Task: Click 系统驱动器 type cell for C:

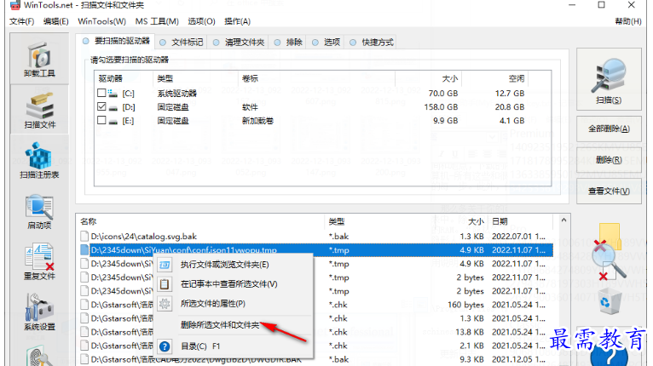Action: point(177,94)
